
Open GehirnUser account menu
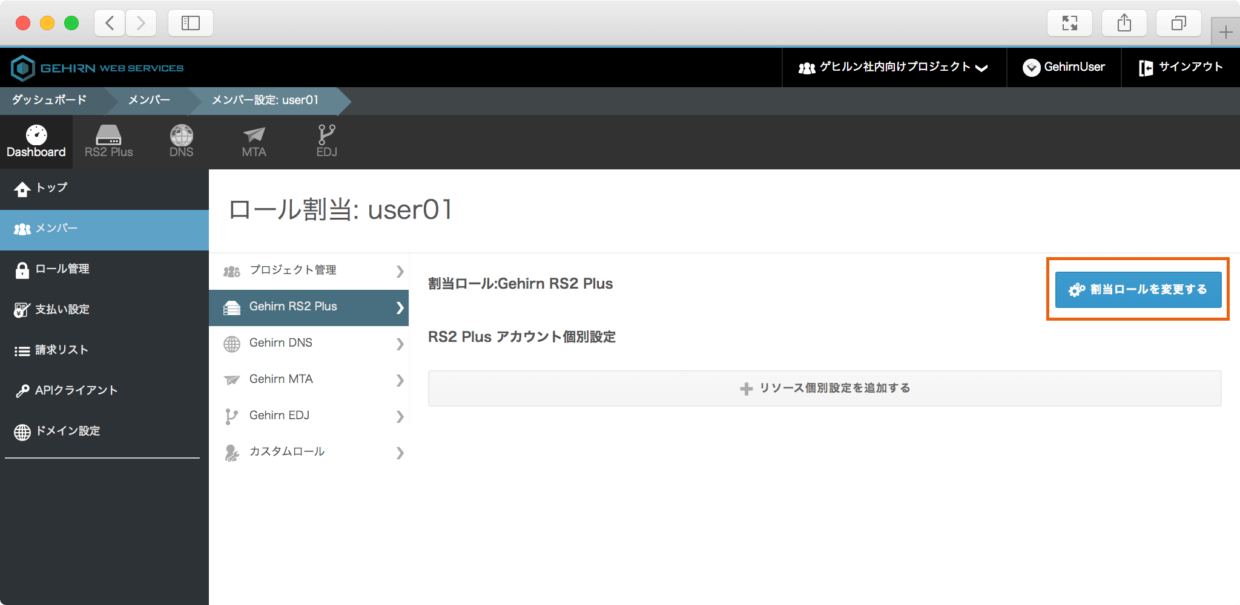pyautogui.click(x=1064, y=67)
